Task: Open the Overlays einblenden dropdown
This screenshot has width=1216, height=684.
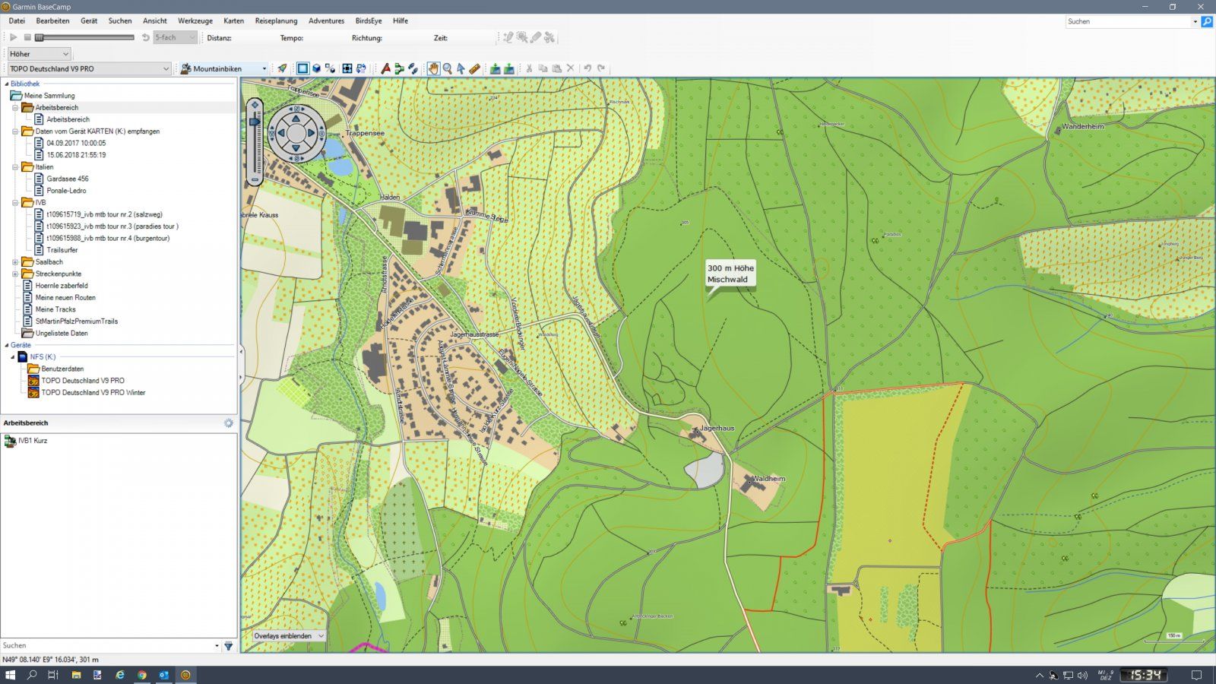Action: pyautogui.click(x=289, y=636)
